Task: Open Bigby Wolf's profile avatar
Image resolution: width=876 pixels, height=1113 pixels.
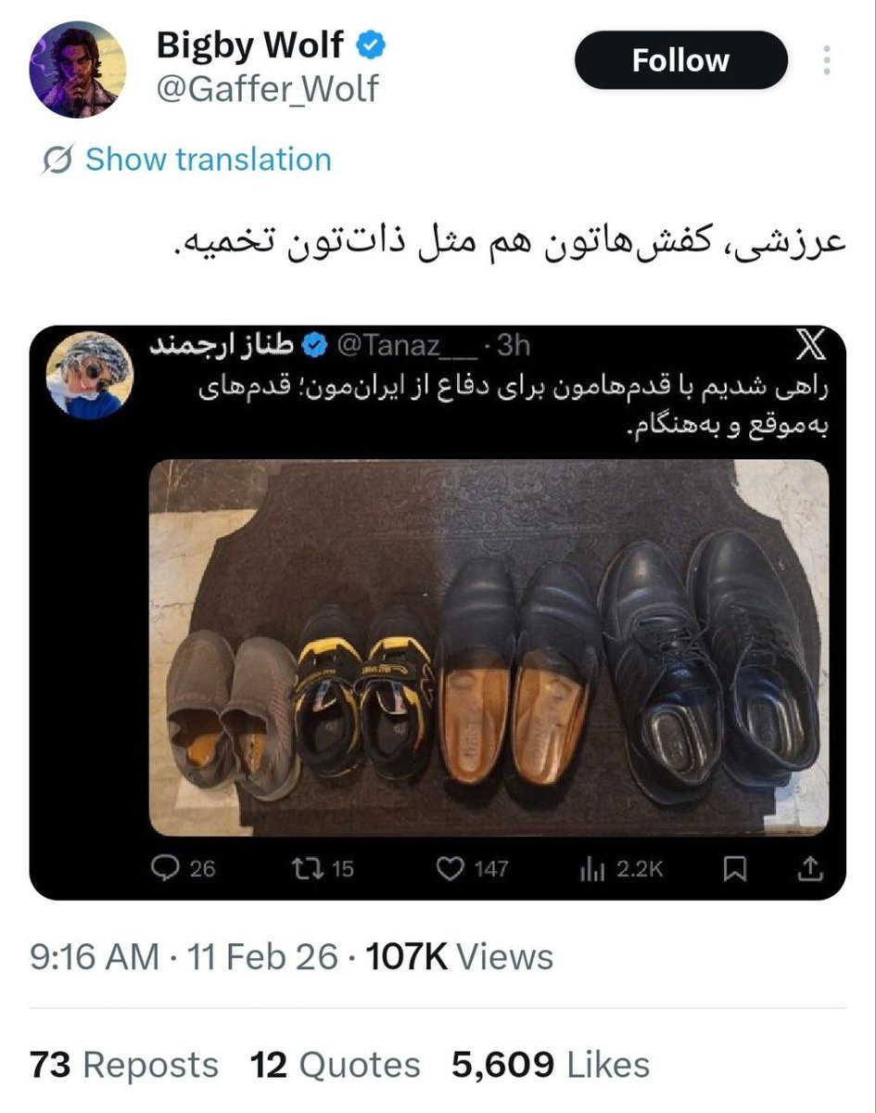Action: pyautogui.click(x=77, y=70)
